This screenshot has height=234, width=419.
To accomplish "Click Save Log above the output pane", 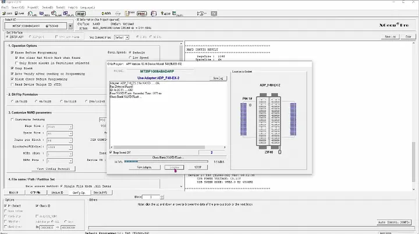I will (x=390, y=37).
